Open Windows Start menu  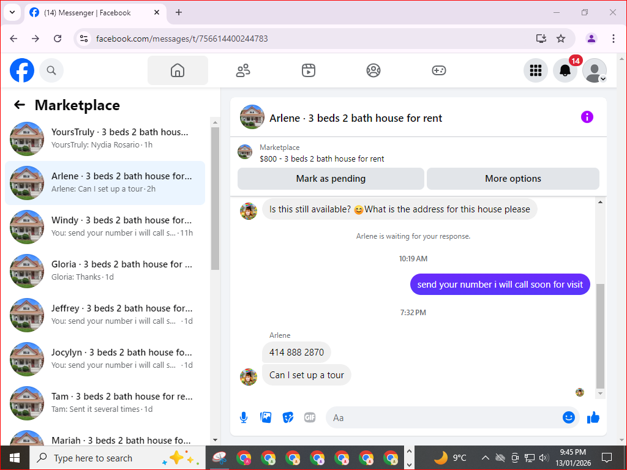[15, 458]
